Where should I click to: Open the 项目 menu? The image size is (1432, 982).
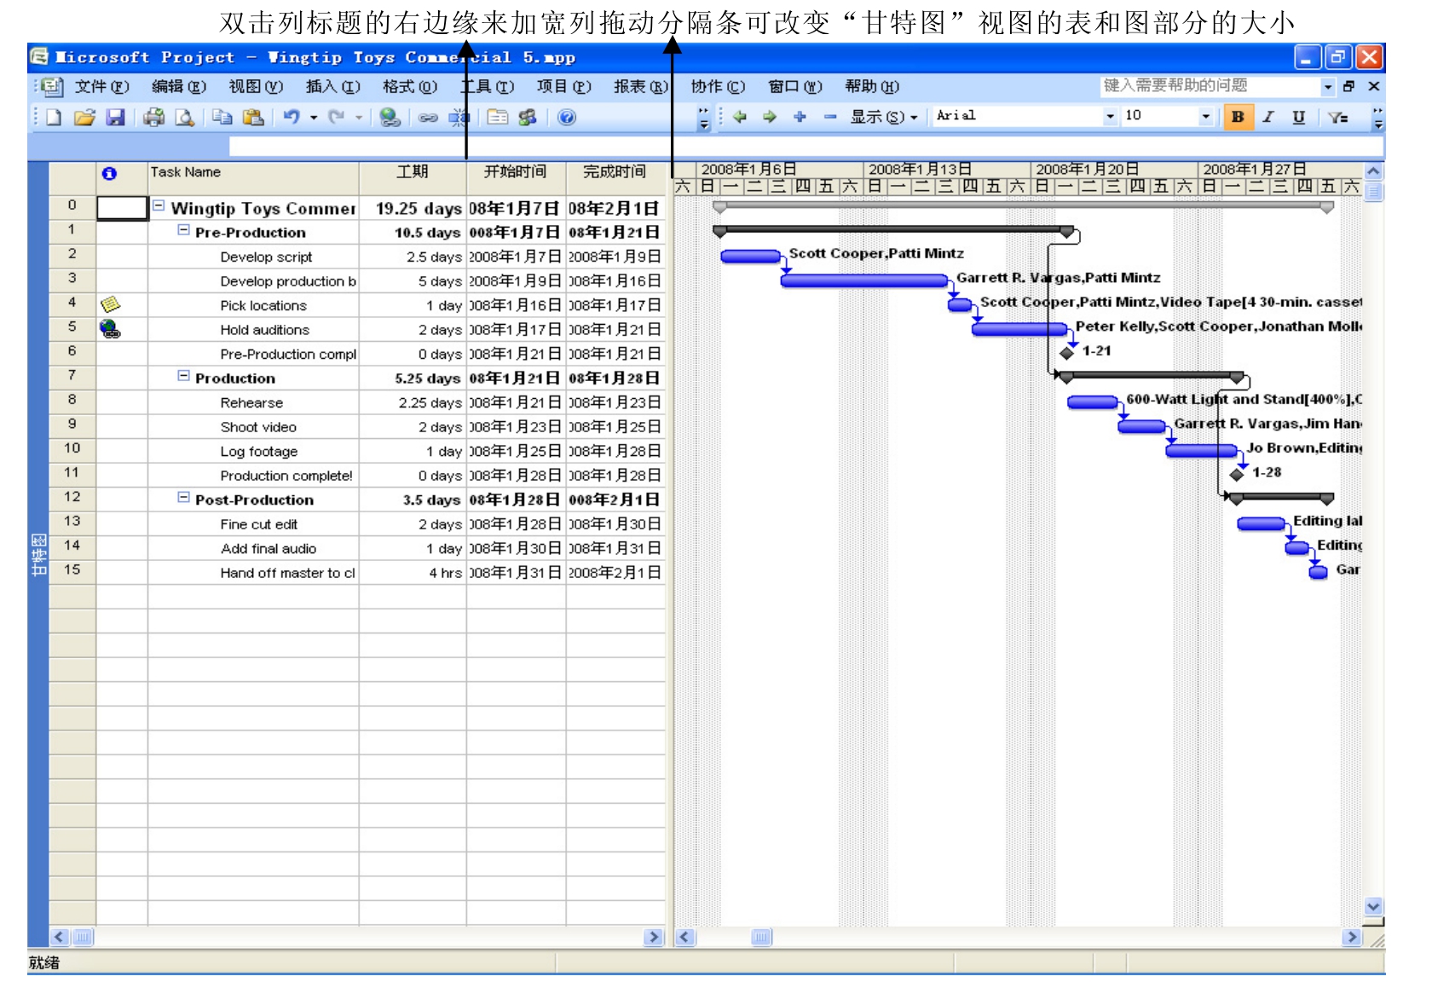pos(564,86)
